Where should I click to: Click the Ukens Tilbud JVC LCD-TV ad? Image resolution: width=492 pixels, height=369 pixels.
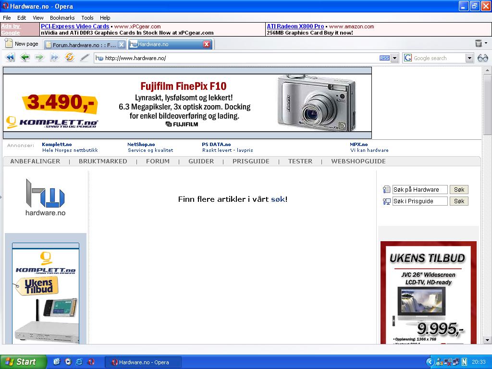pyautogui.click(x=428, y=293)
